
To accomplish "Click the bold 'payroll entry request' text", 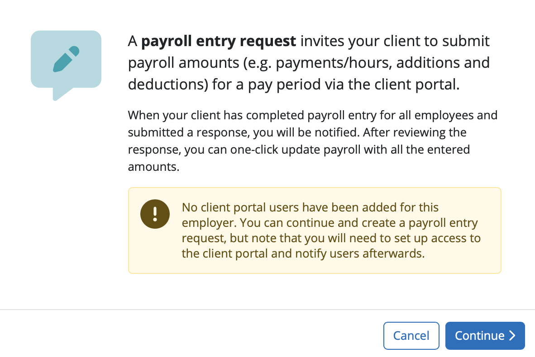I will pos(218,41).
